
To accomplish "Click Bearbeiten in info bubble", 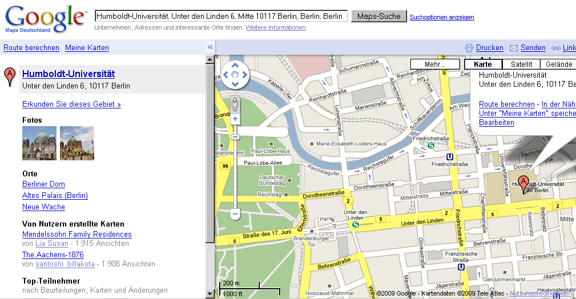I will (497, 123).
